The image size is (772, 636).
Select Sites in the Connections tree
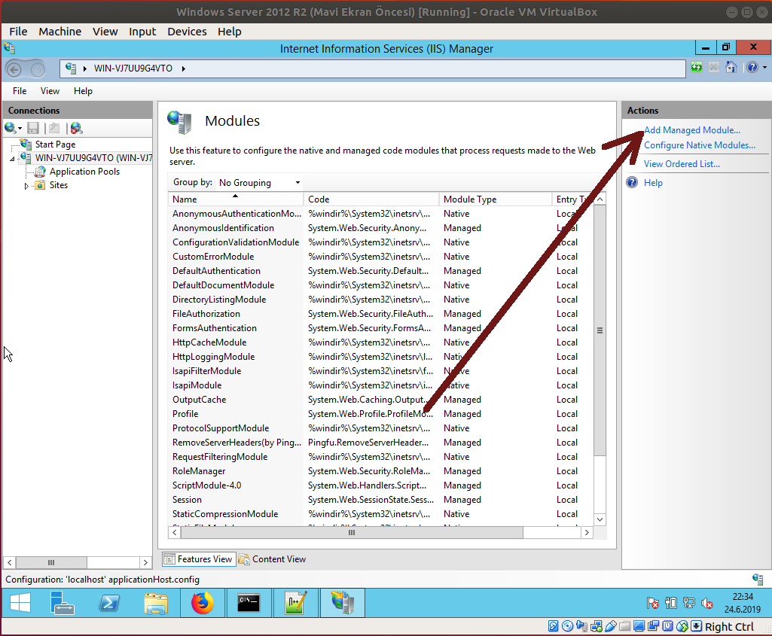[59, 185]
